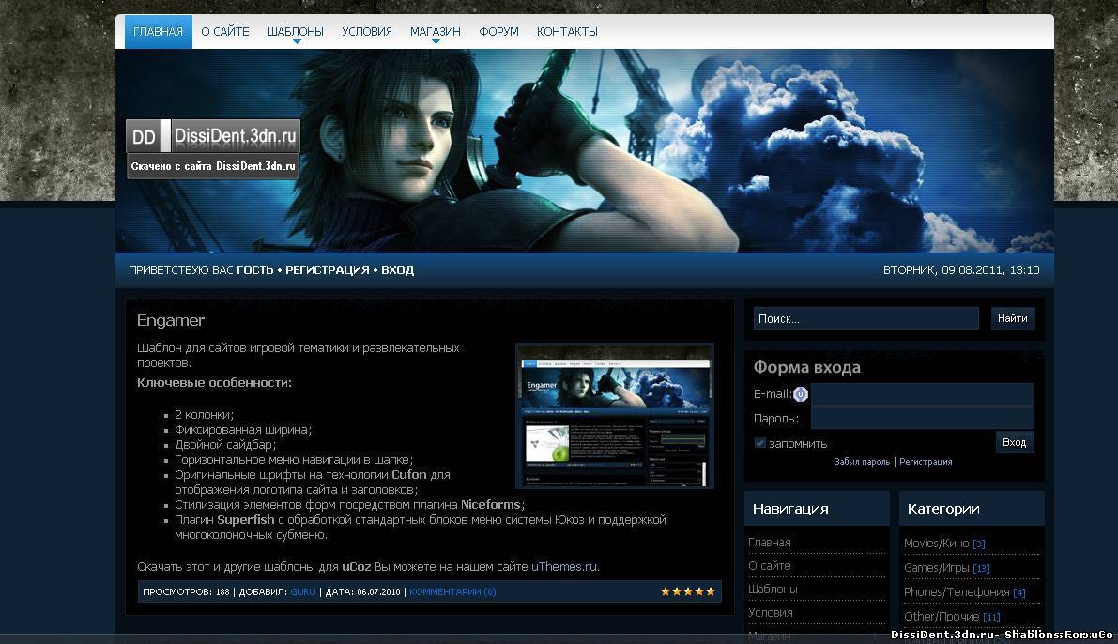The width and height of the screenshot is (1118, 644).
Task: Open the Engamer template thumbnail
Action: point(615,416)
